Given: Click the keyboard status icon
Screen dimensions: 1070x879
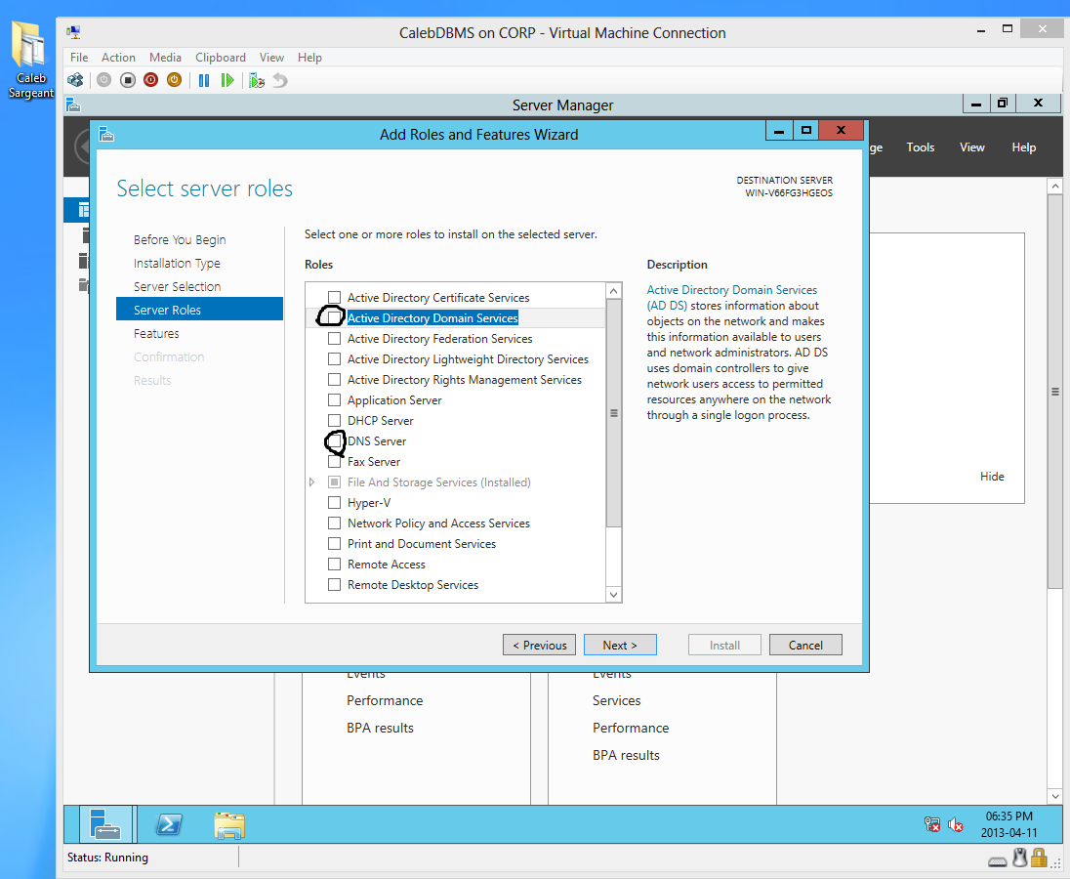Looking at the screenshot, I should [998, 861].
